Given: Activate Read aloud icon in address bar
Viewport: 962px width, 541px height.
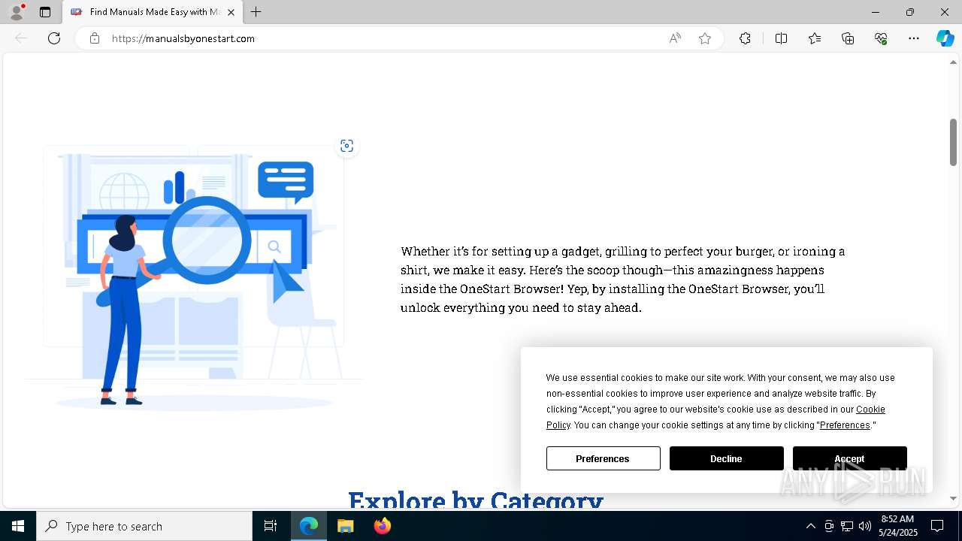Looking at the screenshot, I should (x=675, y=38).
